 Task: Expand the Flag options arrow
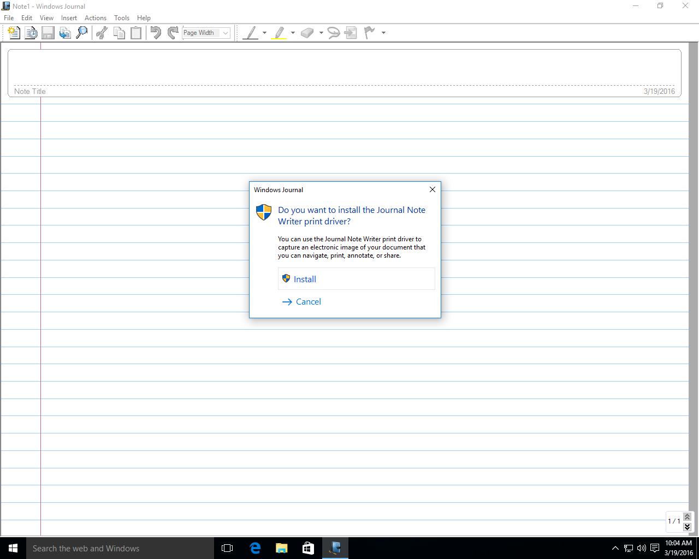383,33
